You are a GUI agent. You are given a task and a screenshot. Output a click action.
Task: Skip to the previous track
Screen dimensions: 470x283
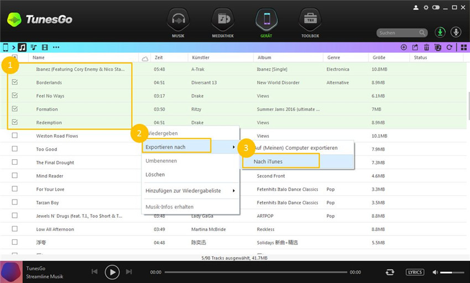[x=95, y=271]
